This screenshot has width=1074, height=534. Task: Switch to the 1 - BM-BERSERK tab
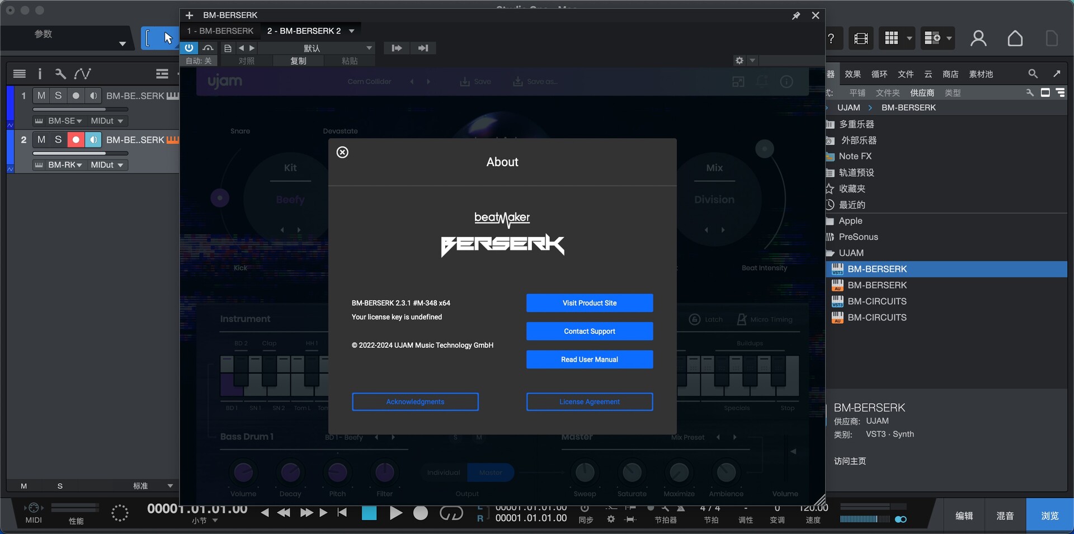[220, 31]
